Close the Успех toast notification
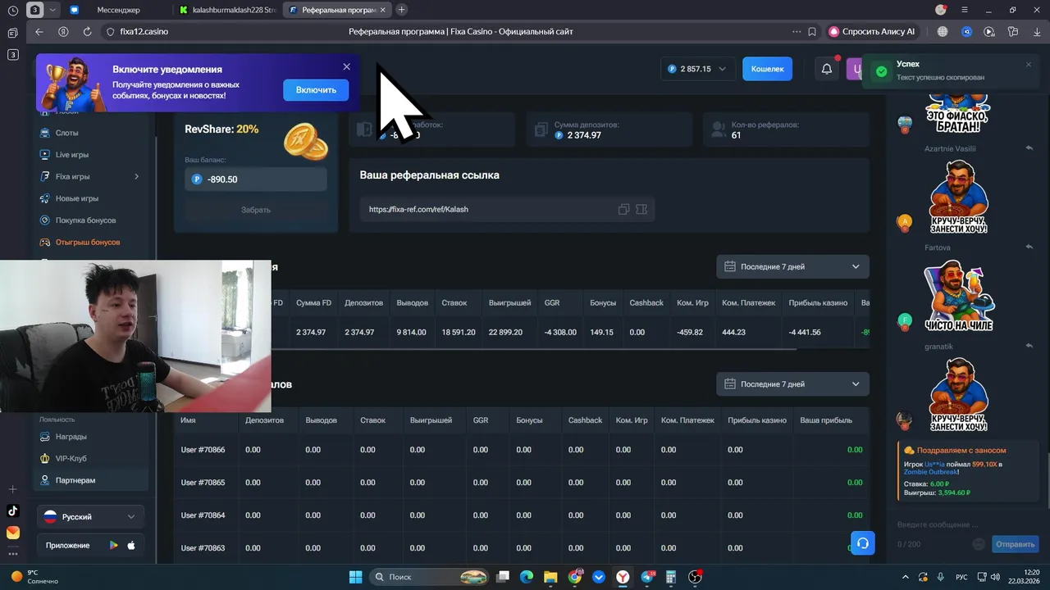The width and height of the screenshot is (1050, 590). [1029, 65]
